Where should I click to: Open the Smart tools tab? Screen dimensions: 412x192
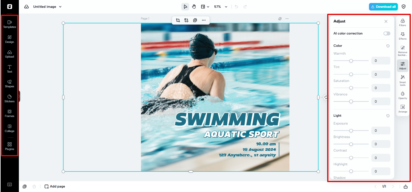coord(403,80)
